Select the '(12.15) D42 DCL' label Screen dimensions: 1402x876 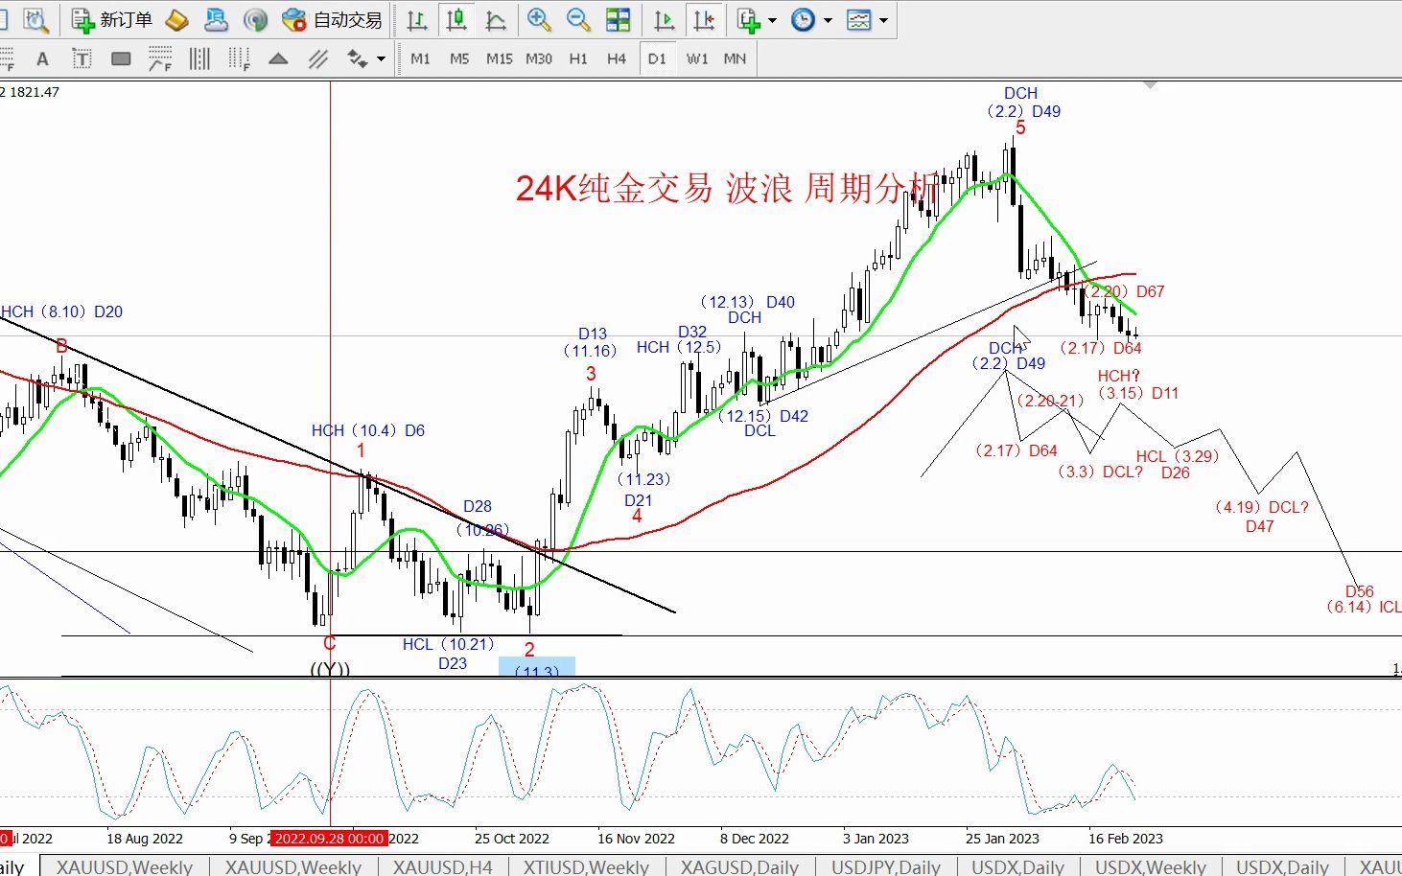(764, 423)
